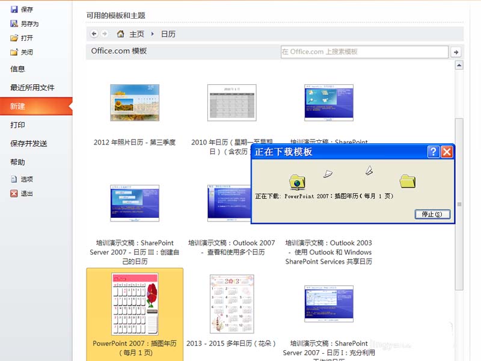
Task: Click the label PowerPoint 2007：插图年历
Action: [x=135, y=344]
